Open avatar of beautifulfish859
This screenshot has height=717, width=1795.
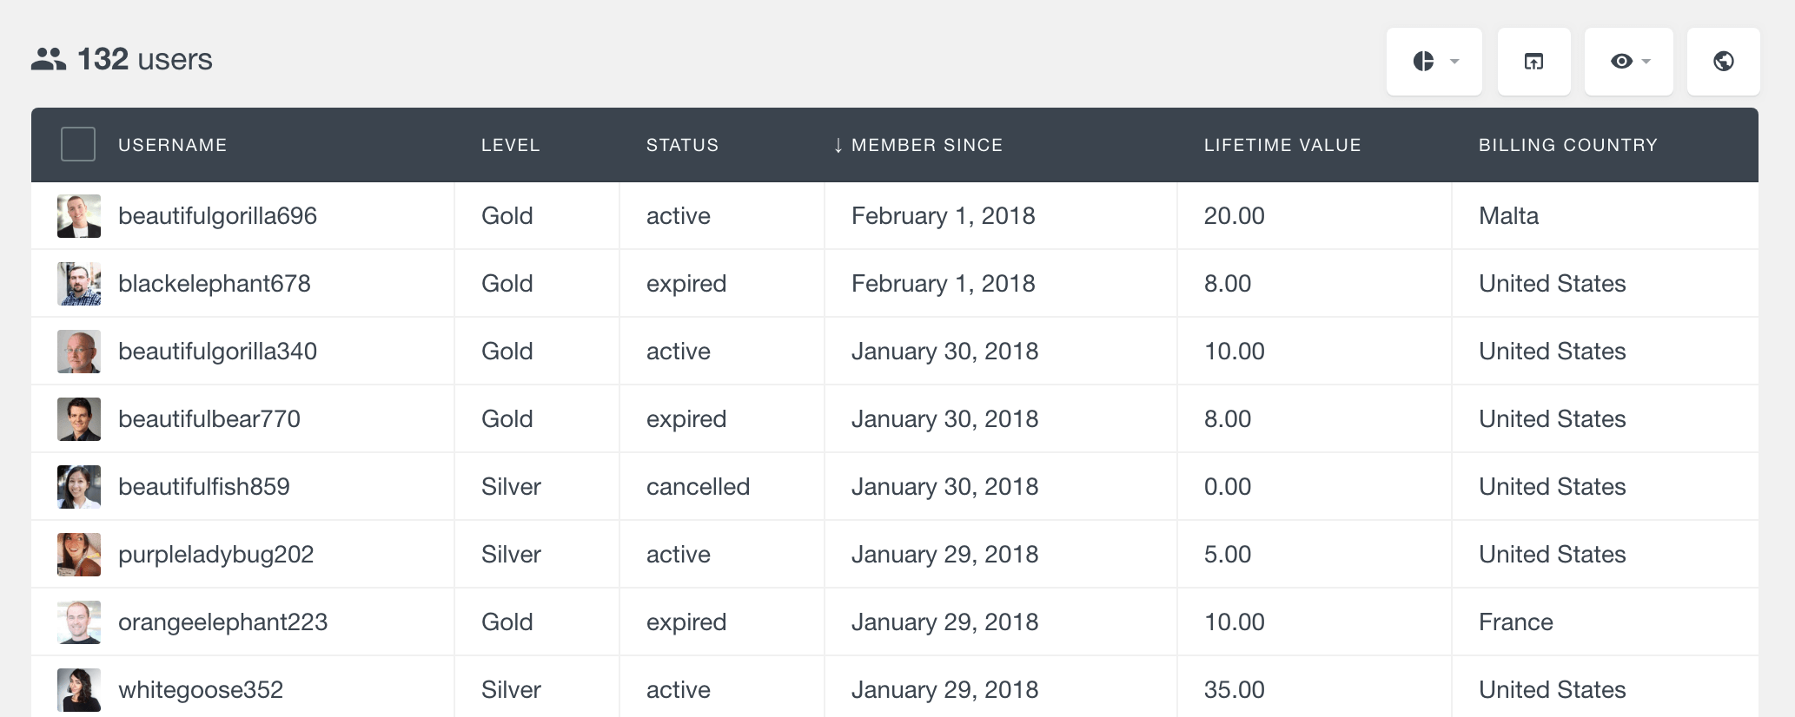click(79, 487)
